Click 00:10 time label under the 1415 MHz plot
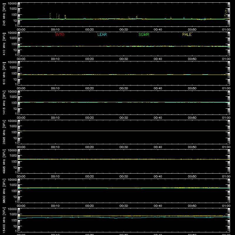This screenshot has width=235, height=235. tap(55, 118)
